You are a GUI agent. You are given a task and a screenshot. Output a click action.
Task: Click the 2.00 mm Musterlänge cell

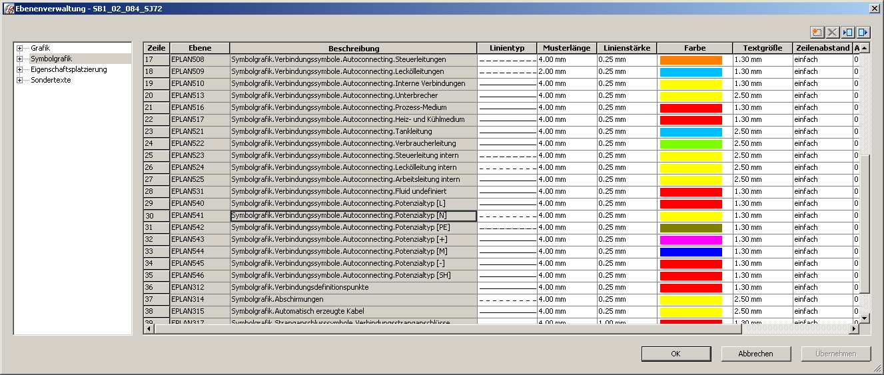point(567,72)
